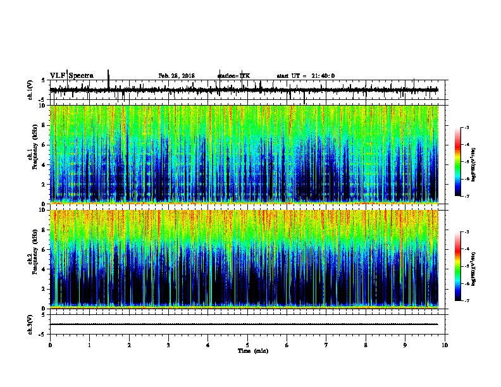Click the ch.2 spectrogram panel
The height and width of the screenshot is (387, 501).
pos(244,259)
